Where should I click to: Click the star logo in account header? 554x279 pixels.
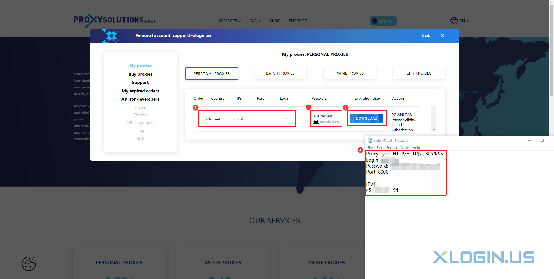pyautogui.click(x=111, y=36)
